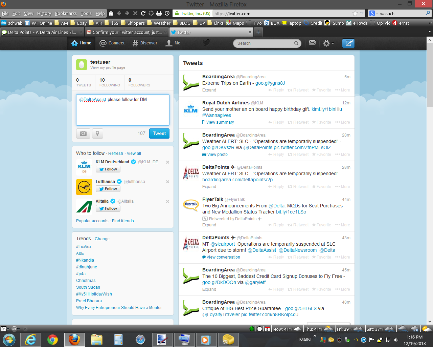The height and width of the screenshot is (347, 433).
Task: Open File Explorer from the taskbar
Action: (96, 339)
